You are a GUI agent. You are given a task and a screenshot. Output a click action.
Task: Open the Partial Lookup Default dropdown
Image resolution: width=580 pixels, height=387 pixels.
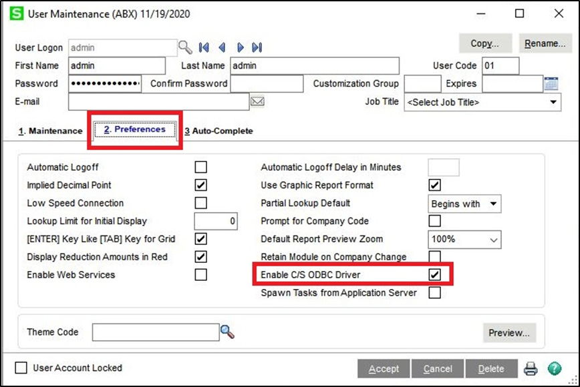[x=493, y=204]
